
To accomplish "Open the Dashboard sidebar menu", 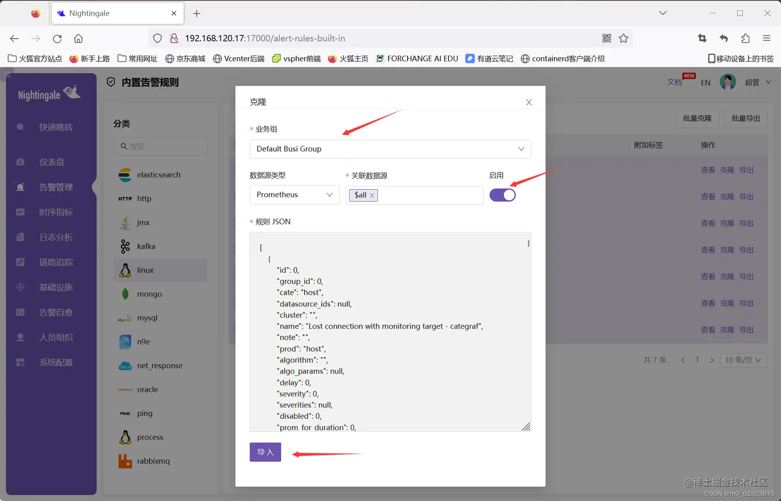I will 51,162.
